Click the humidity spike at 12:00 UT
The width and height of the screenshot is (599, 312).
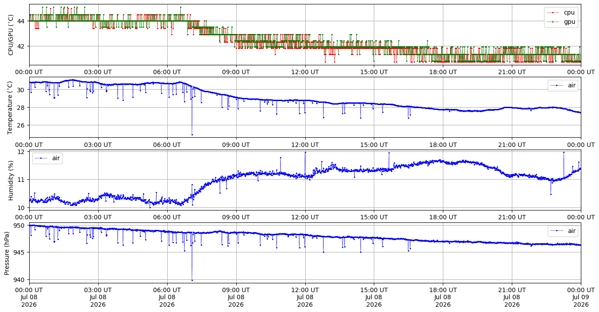point(305,152)
